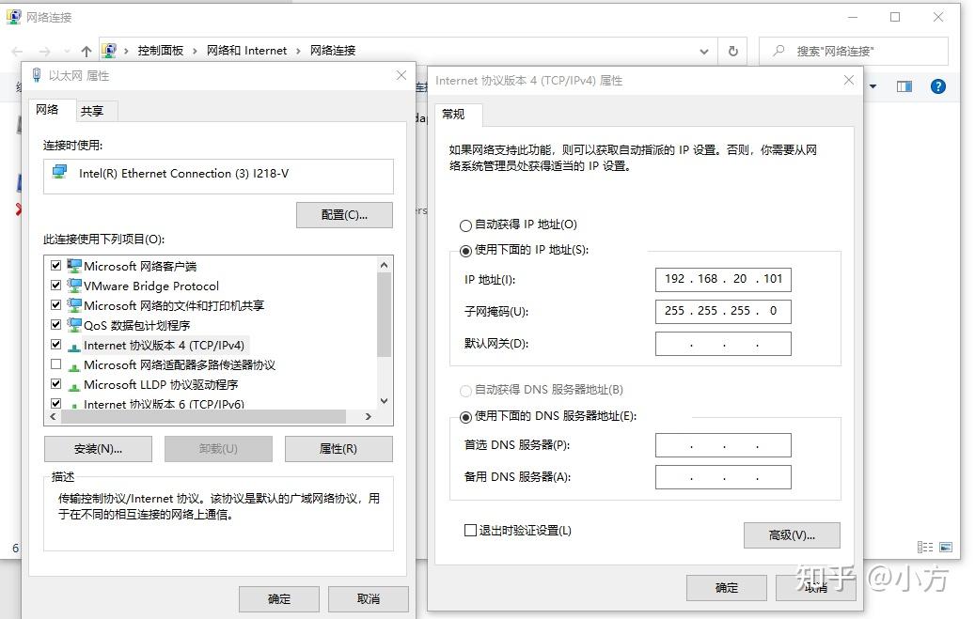Click the 配置(C) button
This screenshot has width=975, height=619.
[x=344, y=215]
